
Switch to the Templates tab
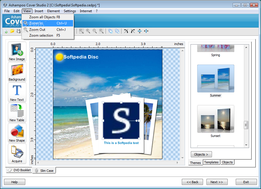[211, 162]
